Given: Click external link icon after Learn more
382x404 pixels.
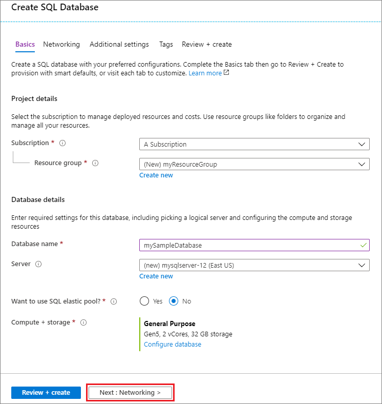Looking at the screenshot, I should click(226, 73).
